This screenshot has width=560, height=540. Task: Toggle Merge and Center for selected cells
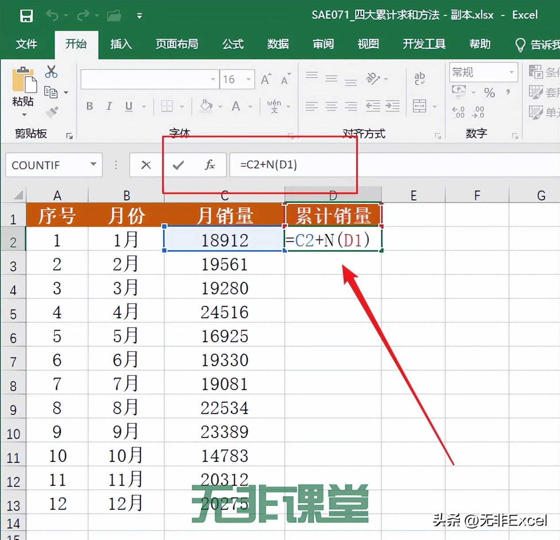click(x=420, y=106)
